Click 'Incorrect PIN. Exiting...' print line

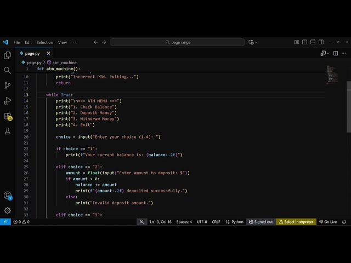click(x=97, y=77)
